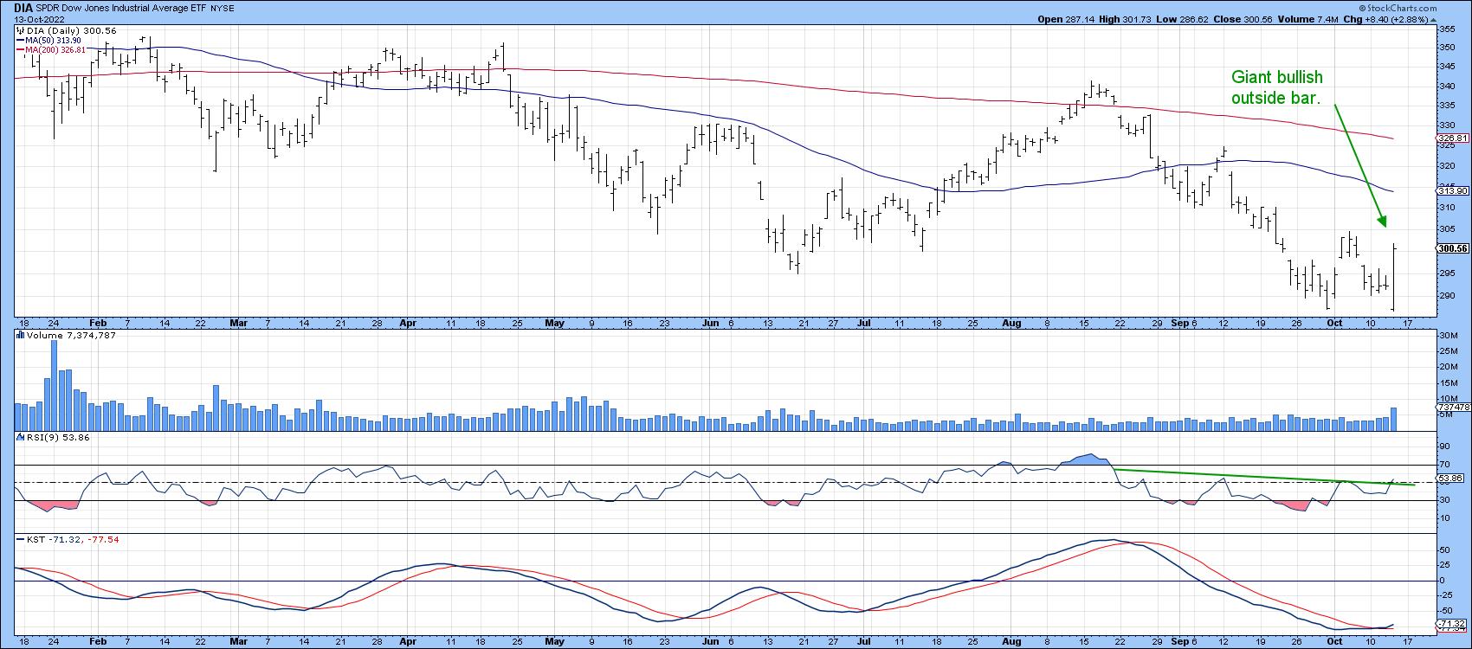The image size is (1472, 649).
Task: Click the 300.56 last price tag
Action: (x=1452, y=248)
